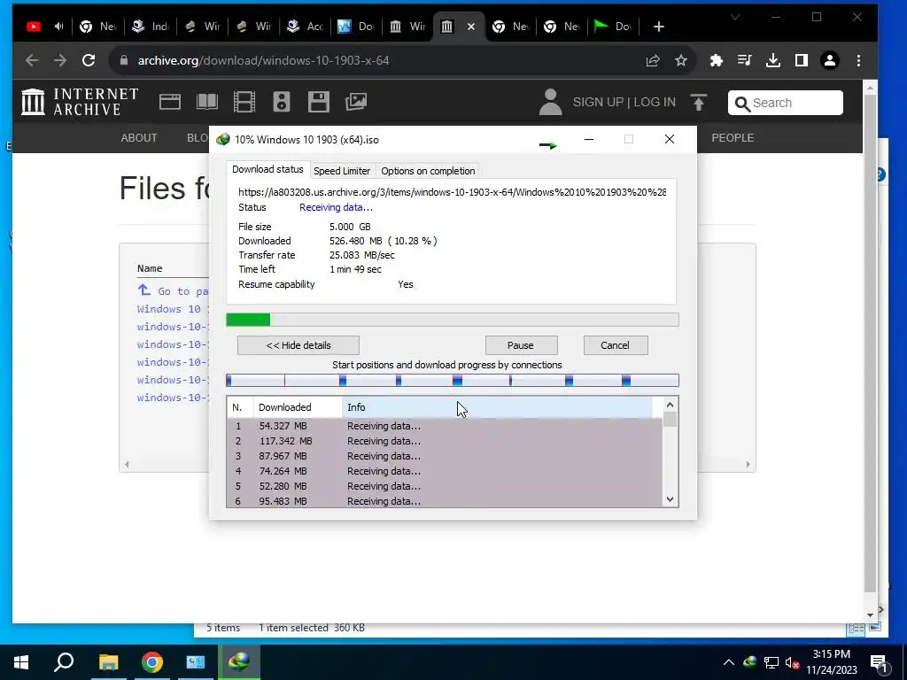
Task: Open the Web (Wayback) icon in Archive navbar
Action: (169, 103)
